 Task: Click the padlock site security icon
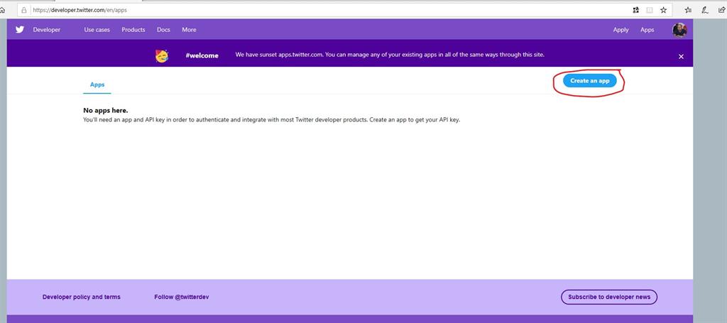[24, 10]
